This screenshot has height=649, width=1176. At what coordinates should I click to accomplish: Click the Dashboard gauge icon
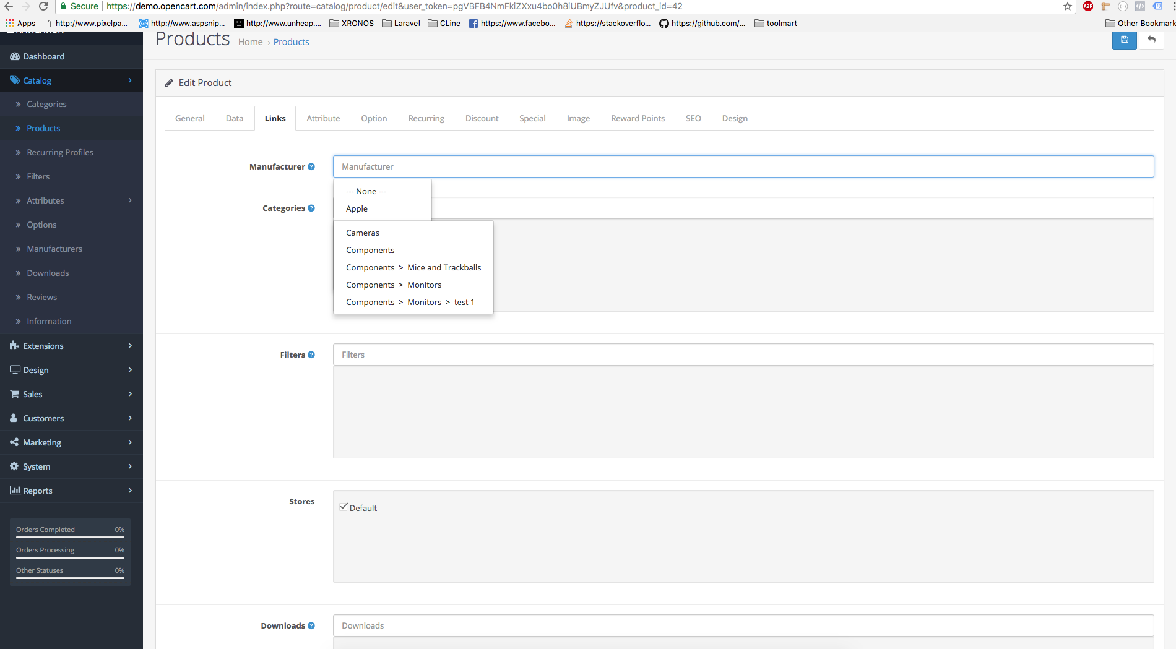[15, 56]
